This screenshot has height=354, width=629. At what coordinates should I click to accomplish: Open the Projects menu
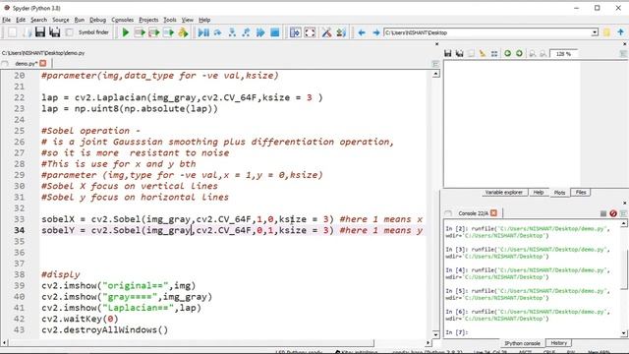[x=148, y=20]
